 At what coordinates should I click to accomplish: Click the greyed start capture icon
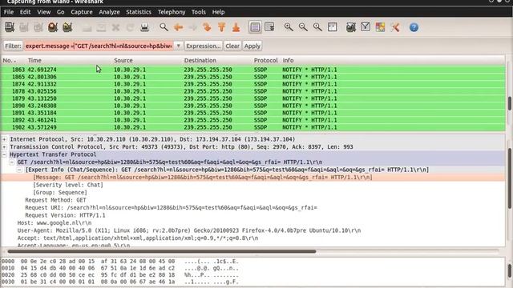coord(38,27)
